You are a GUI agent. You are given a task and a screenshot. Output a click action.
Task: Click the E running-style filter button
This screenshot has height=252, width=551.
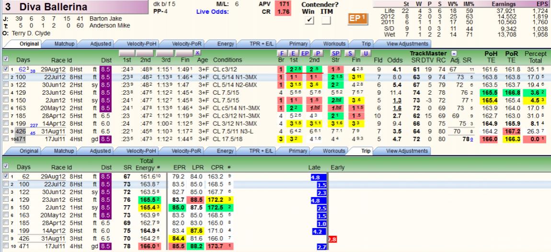point(293,53)
